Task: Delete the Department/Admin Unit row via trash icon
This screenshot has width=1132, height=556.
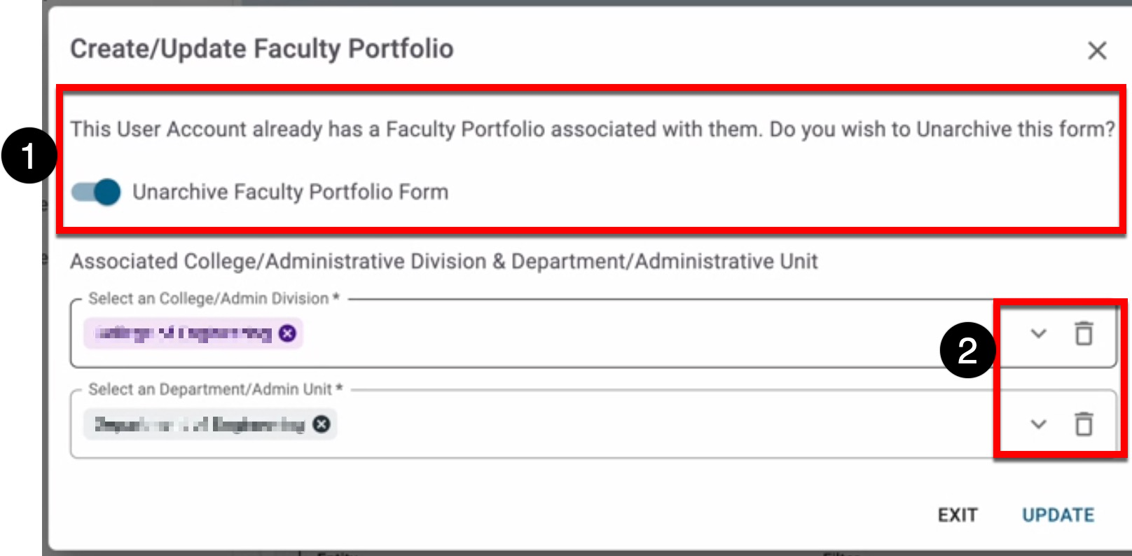Action: (1084, 424)
